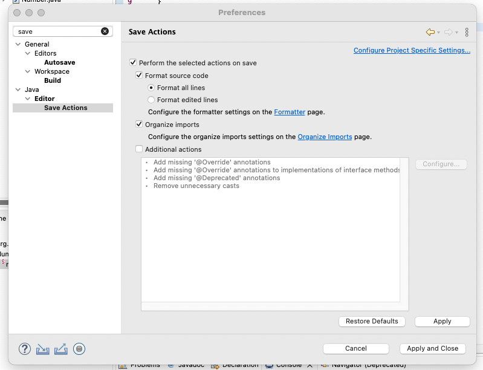Enable Additional actions checkbox

tap(139, 149)
